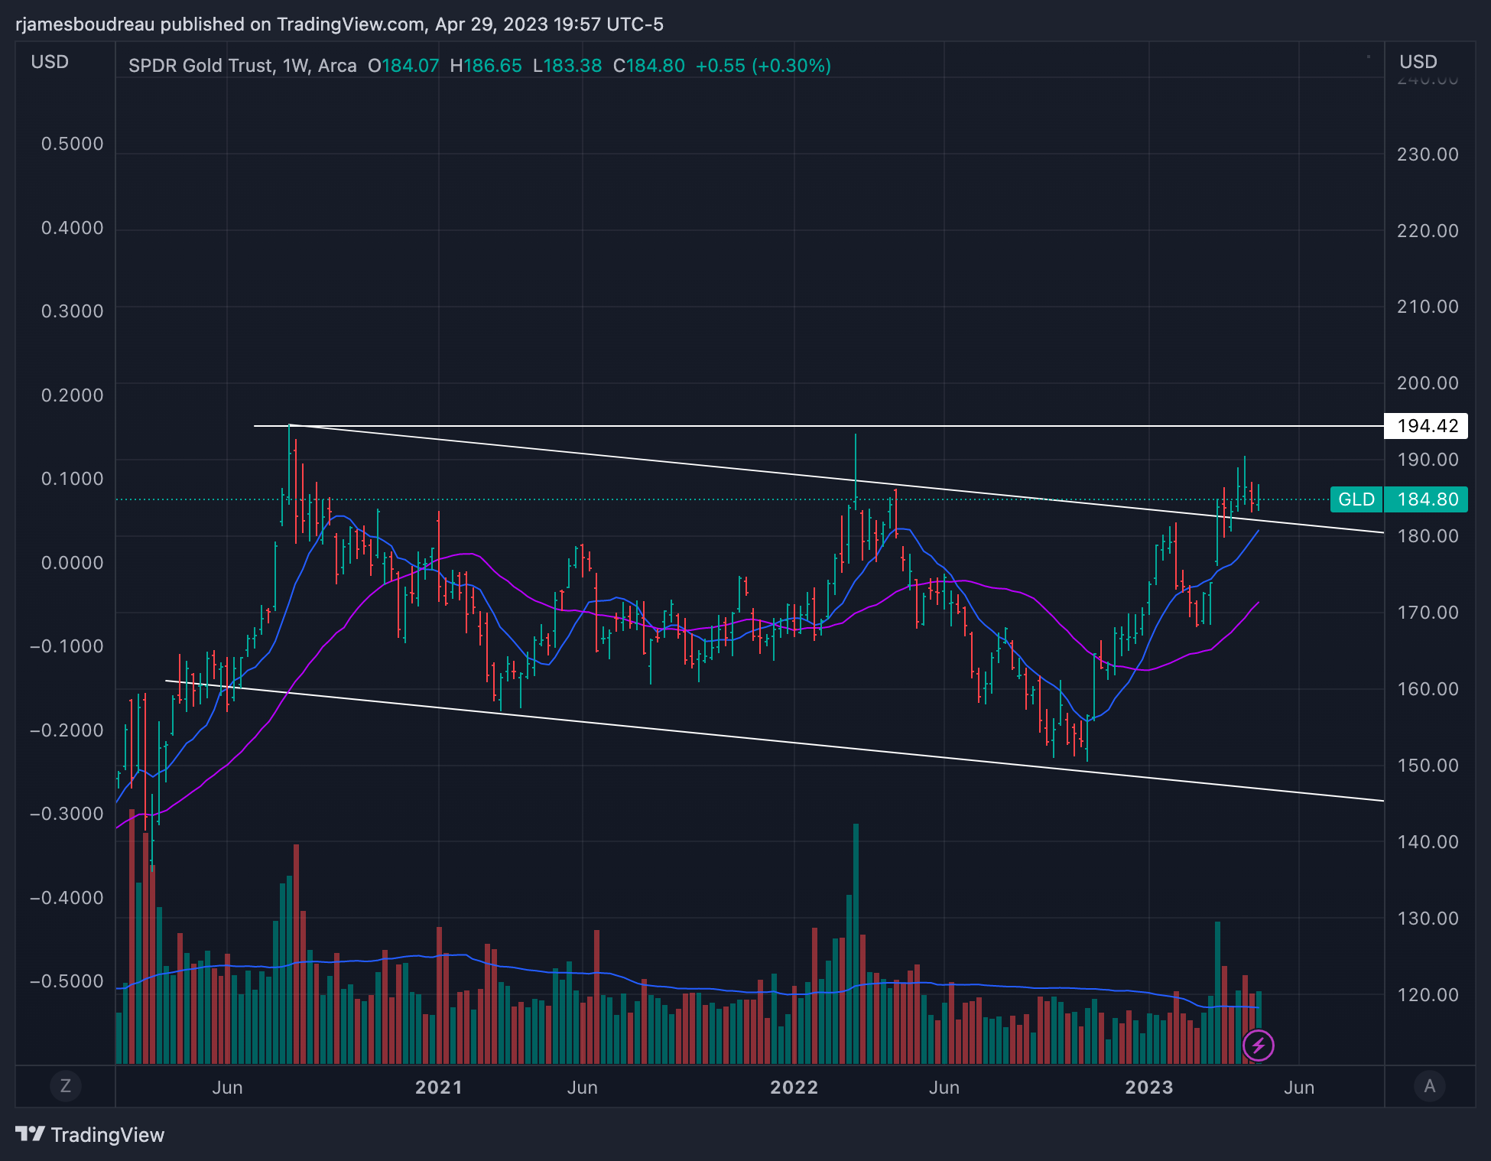Select the 2021 time axis label

438,1087
